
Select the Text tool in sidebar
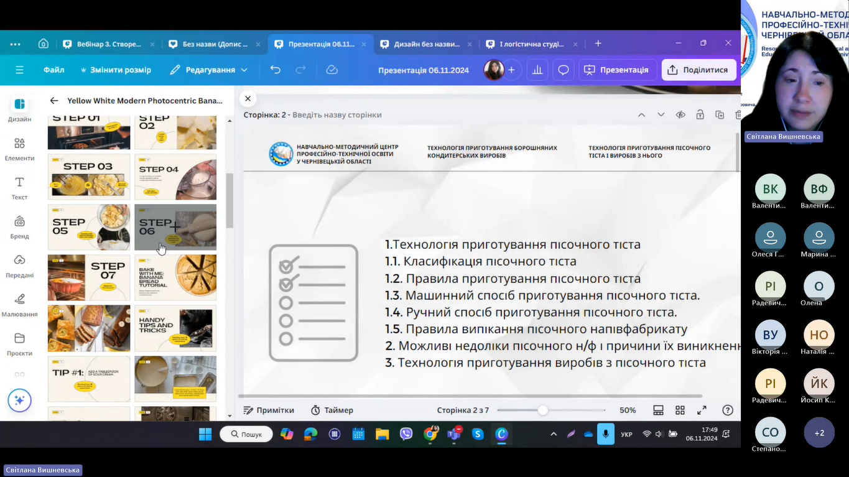point(19,187)
